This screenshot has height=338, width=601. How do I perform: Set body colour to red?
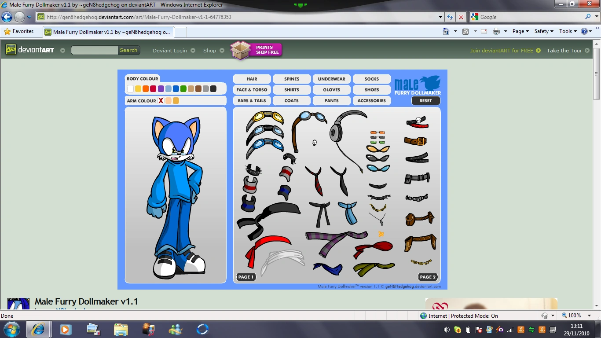click(x=153, y=89)
